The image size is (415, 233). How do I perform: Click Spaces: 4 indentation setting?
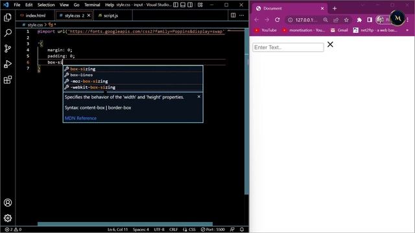141,229
